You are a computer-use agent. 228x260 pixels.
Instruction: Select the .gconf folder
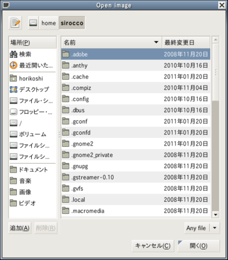point(136,121)
